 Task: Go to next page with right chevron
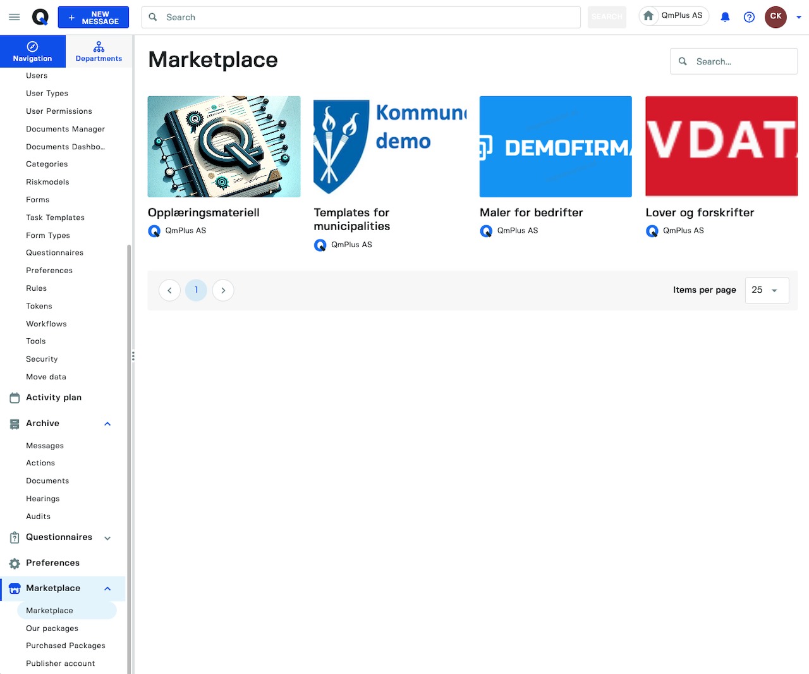223,290
